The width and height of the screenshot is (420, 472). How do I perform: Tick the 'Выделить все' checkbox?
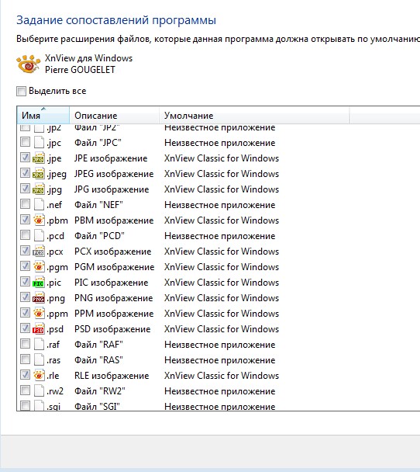(21, 91)
